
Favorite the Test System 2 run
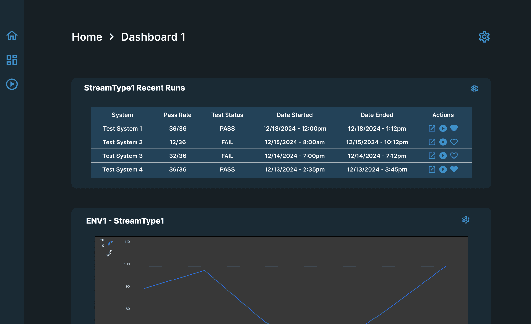click(454, 142)
